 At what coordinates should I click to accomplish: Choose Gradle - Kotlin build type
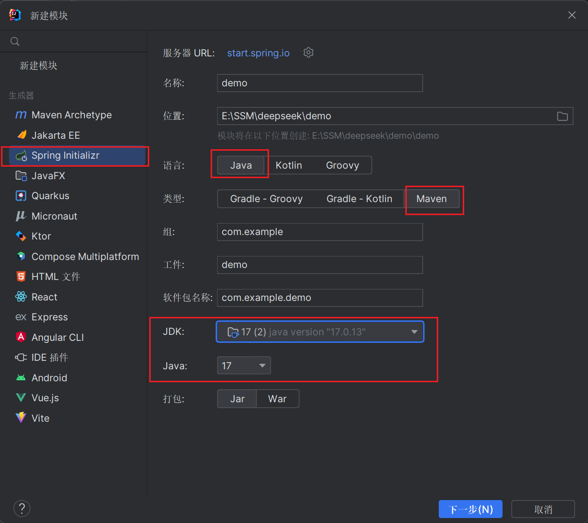[x=359, y=199]
